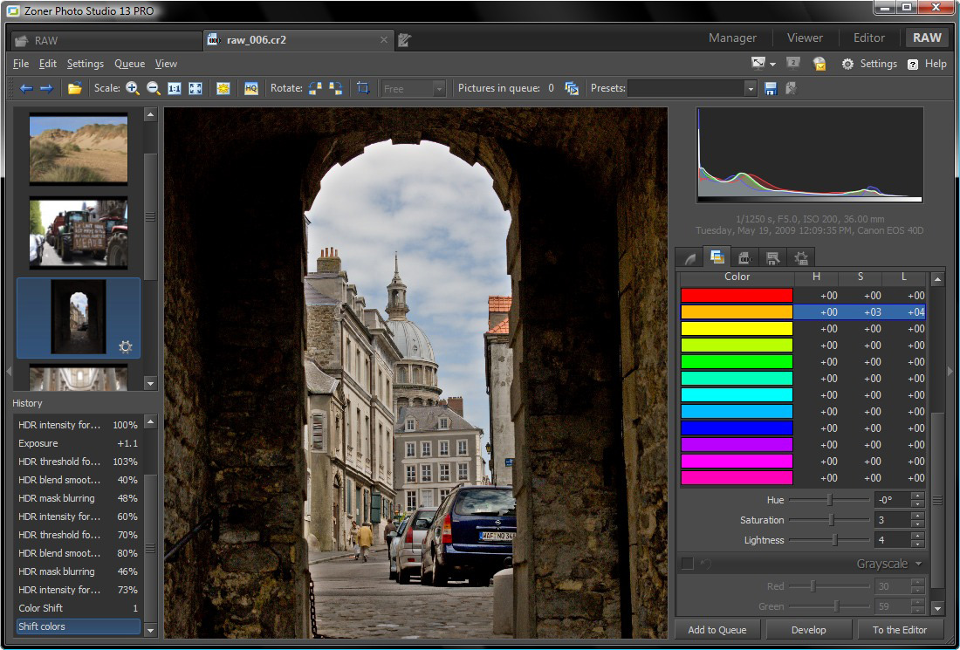
Task: Open the queue icon beside pictures count
Action: tap(572, 88)
